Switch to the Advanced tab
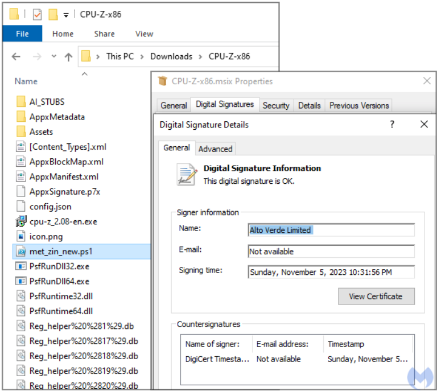The image size is (437, 391). (215, 149)
